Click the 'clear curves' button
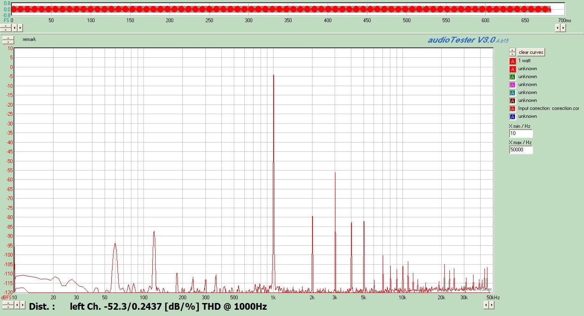 pyautogui.click(x=531, y=52)
